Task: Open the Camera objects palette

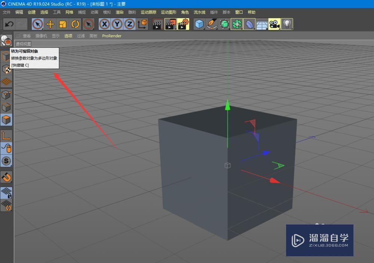Action: [274, 24]
